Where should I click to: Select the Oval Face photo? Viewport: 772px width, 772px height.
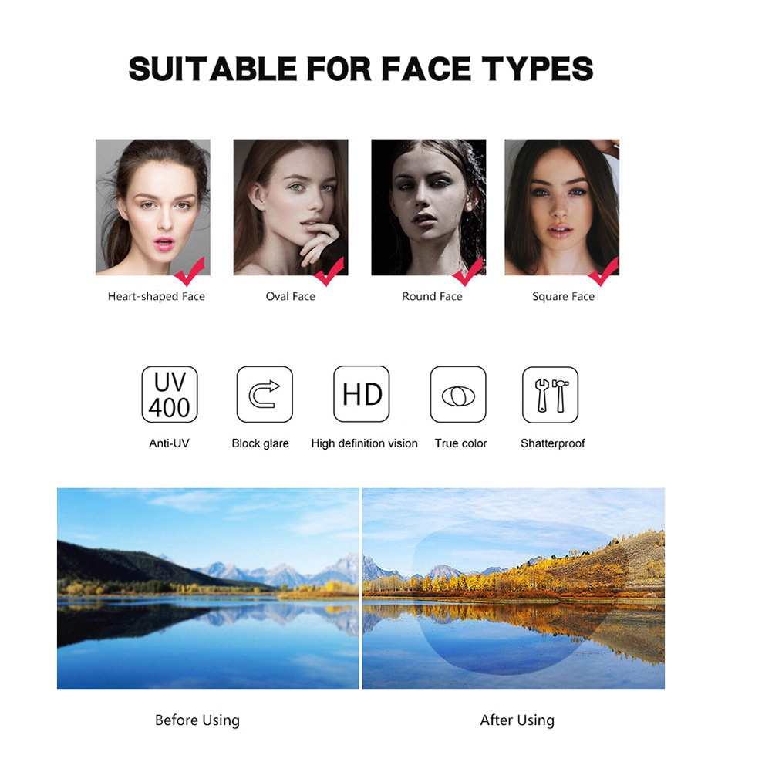coord(291,207)
